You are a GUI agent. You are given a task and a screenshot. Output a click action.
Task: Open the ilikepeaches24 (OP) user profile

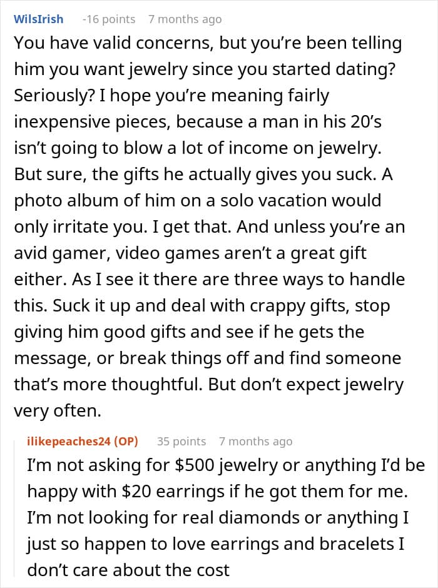coord(82,441)
